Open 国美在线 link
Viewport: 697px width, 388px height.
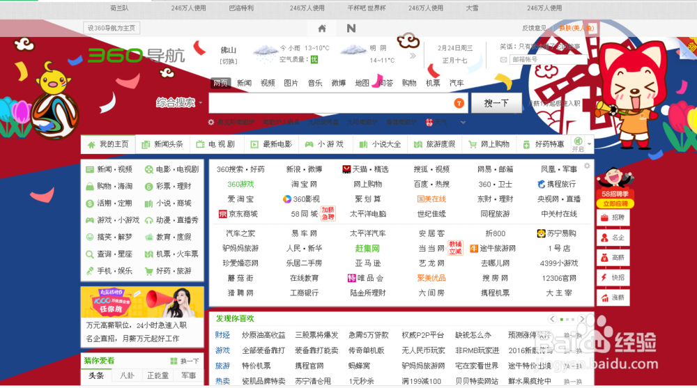431,199
